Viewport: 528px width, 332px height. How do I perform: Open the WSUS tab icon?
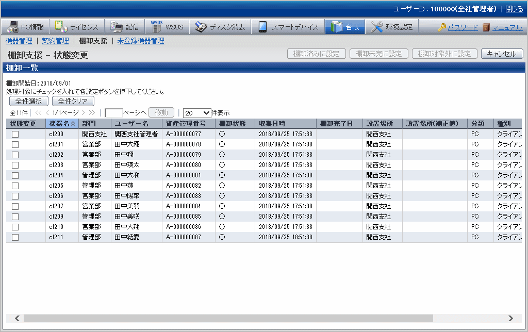pyautogui.click(x=156, y=27)
